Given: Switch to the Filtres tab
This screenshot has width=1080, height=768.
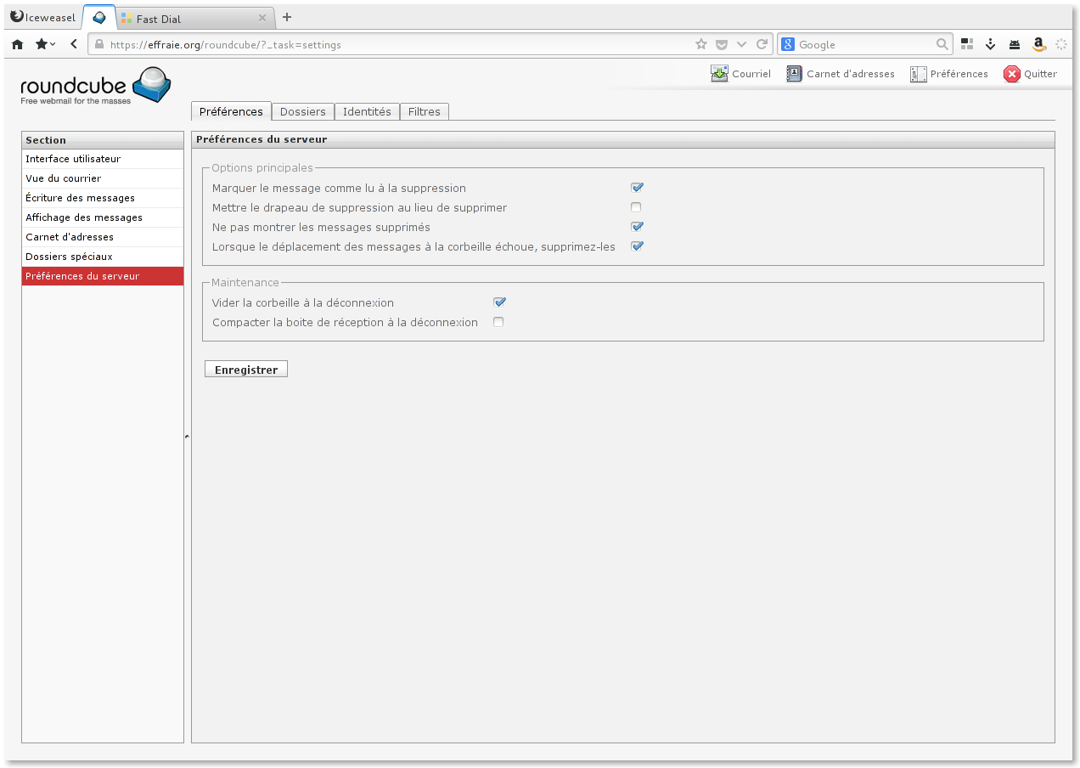Looking at the screenshot, I should (424, 111).
